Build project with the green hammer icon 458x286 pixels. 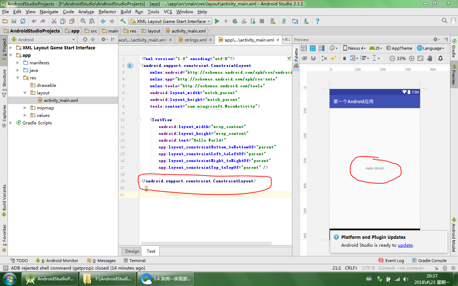[123, 21]
